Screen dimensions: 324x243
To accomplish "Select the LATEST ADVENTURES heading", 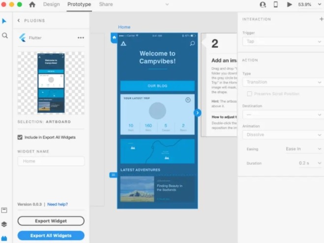I will 140,170.
